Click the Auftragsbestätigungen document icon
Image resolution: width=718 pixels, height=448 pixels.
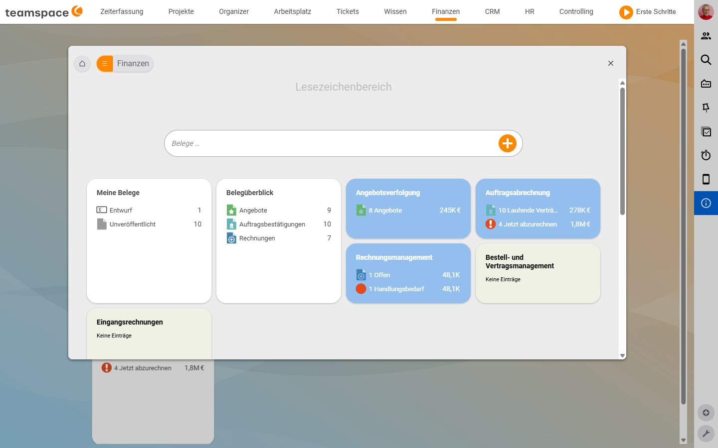coord(231,224)
